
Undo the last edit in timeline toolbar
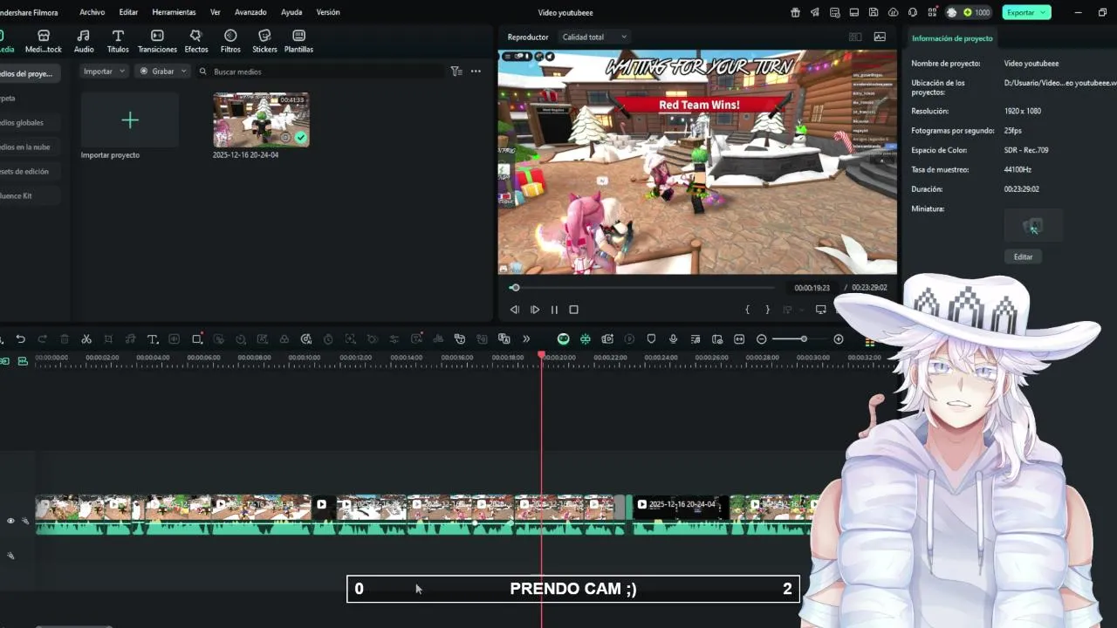20,339
